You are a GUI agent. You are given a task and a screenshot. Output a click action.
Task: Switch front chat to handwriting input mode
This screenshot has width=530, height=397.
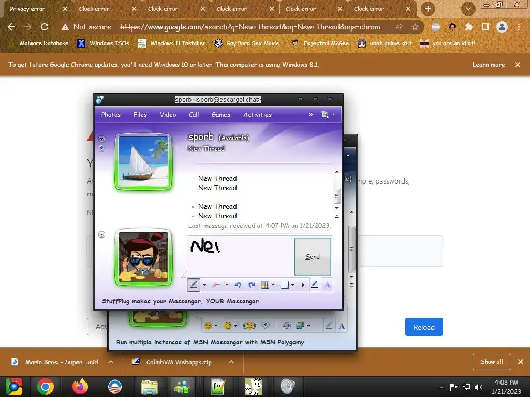pyautogui.click(x=314, y=285)
